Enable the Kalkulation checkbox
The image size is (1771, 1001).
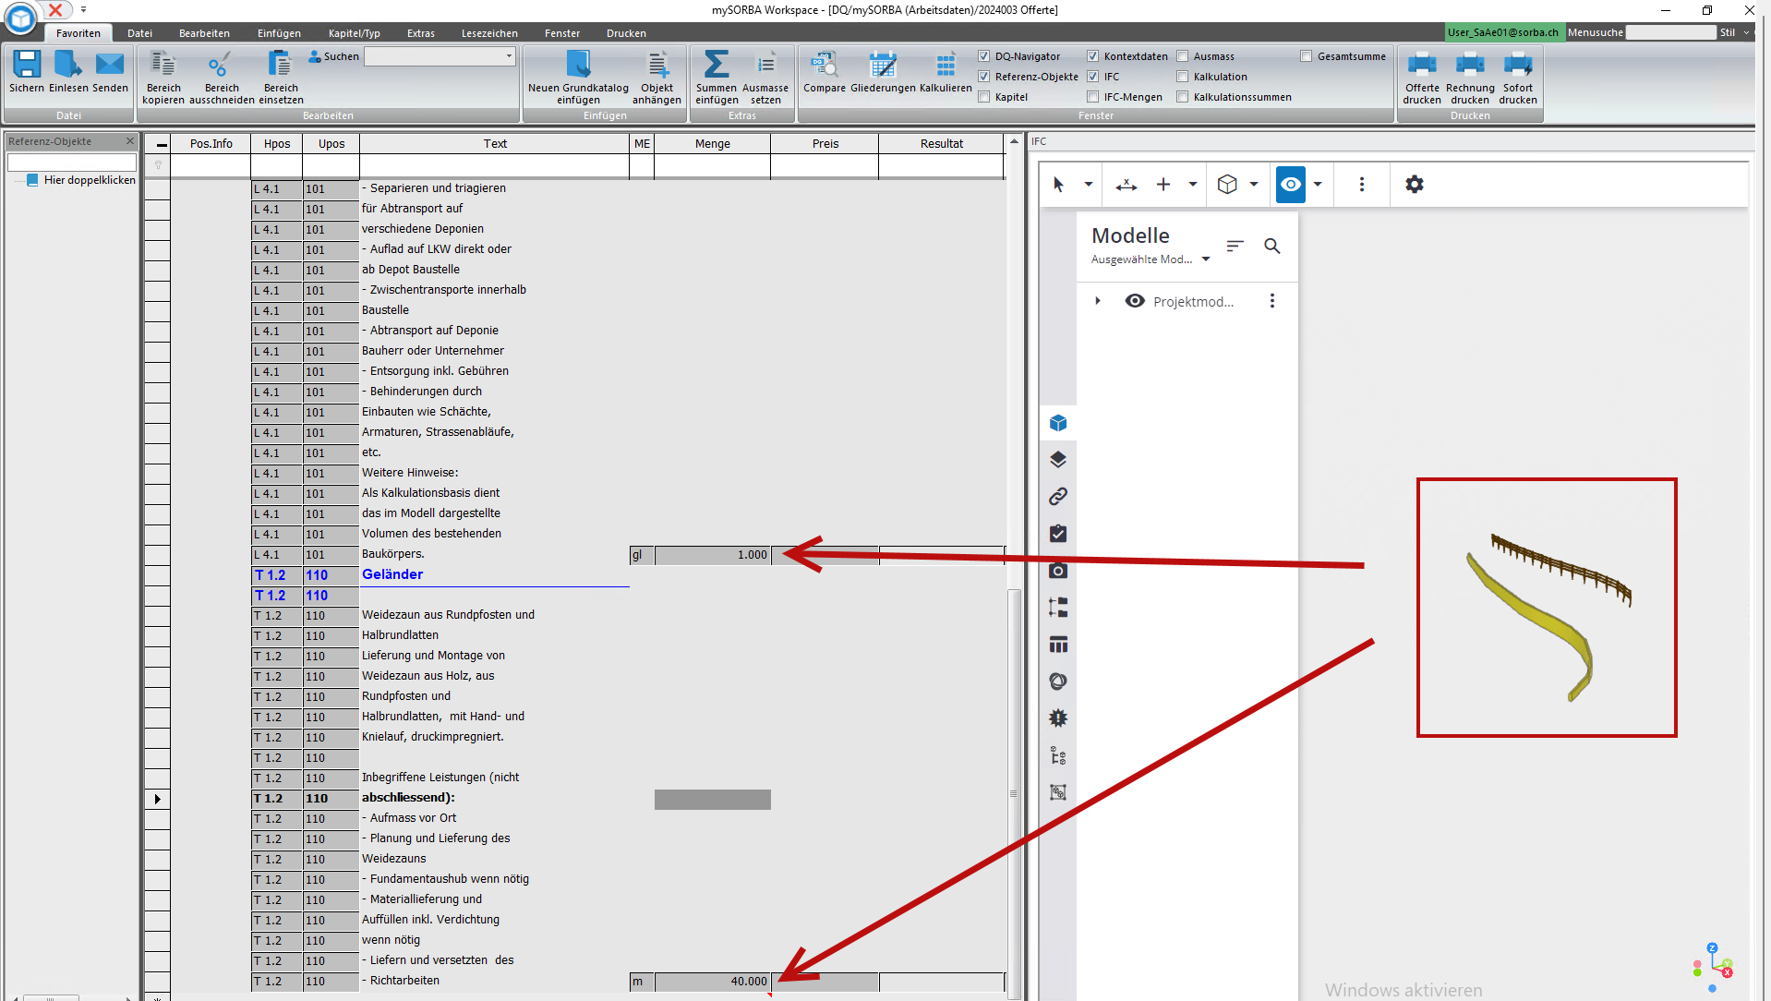click(x=1183, y=77)
